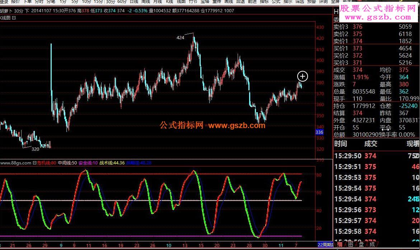Click the 安全线:10 indicator label

click(x=88, y=163)
